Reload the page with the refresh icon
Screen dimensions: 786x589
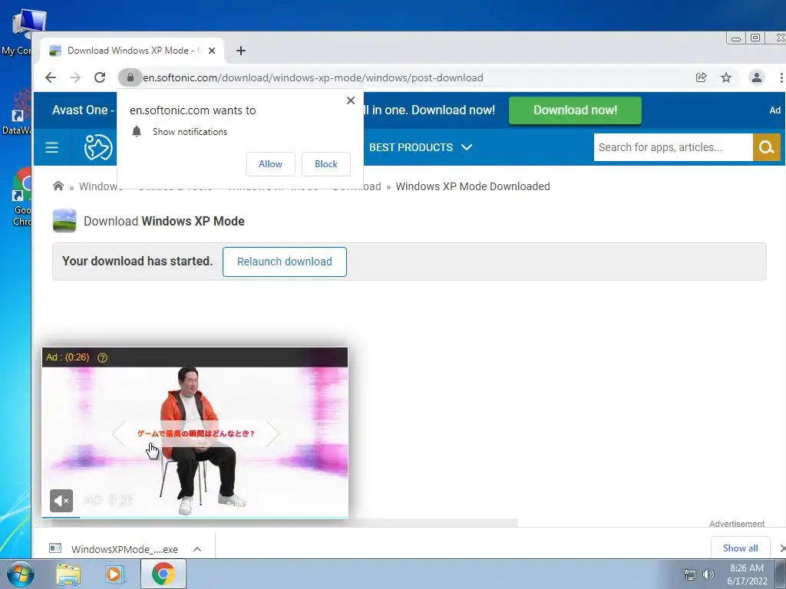tap(100, 77)
